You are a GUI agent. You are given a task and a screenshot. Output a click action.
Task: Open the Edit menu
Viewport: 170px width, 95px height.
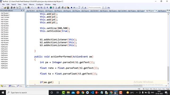pyautogui.click(x=8, y=4)
